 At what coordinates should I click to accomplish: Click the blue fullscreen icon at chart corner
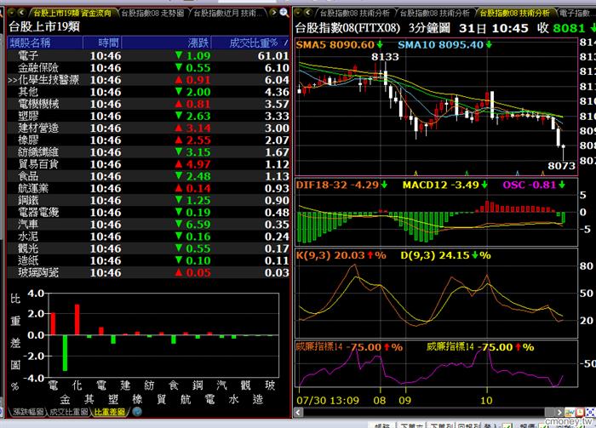590,412
